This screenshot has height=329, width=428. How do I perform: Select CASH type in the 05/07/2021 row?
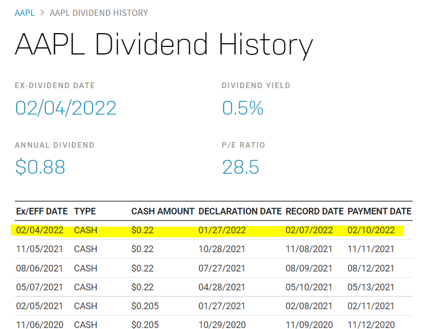(86, 287)
